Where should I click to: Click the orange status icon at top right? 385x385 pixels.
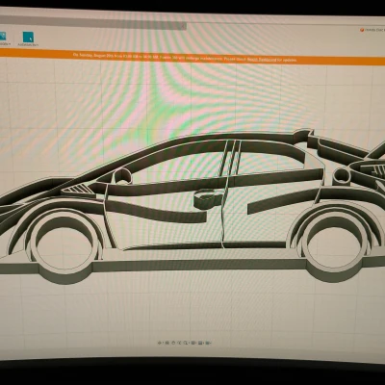click(x=362, y=30)
